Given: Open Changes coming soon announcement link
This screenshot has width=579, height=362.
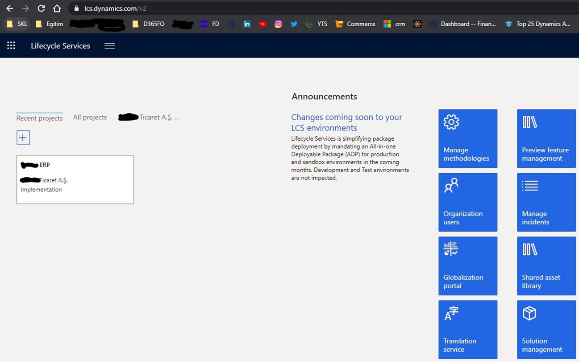Looking at the screenshot, I should point(346,122).
